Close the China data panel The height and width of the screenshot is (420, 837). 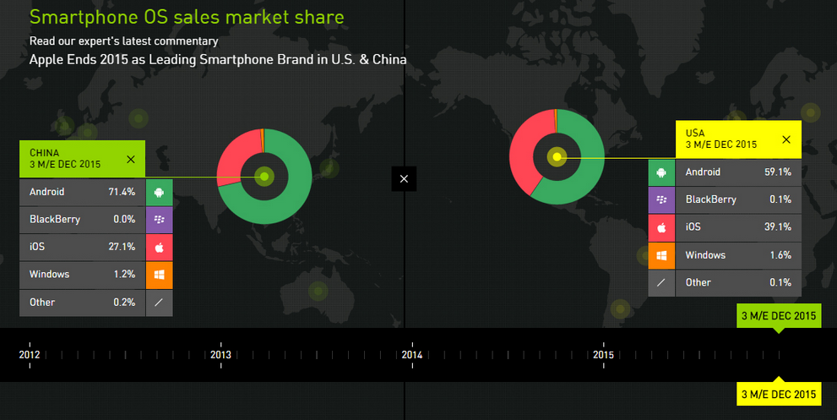click(x=131, y=159)
